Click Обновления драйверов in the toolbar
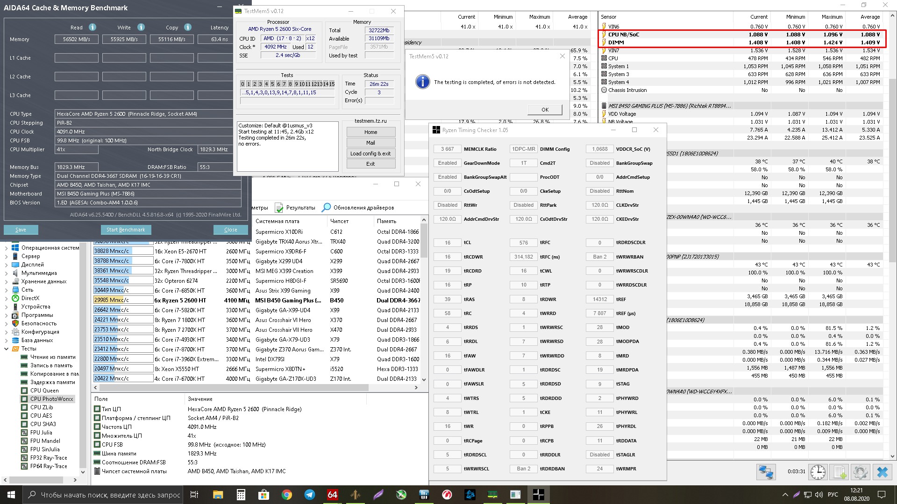Screen dimensions: 897x504 [x=358, y=208]
